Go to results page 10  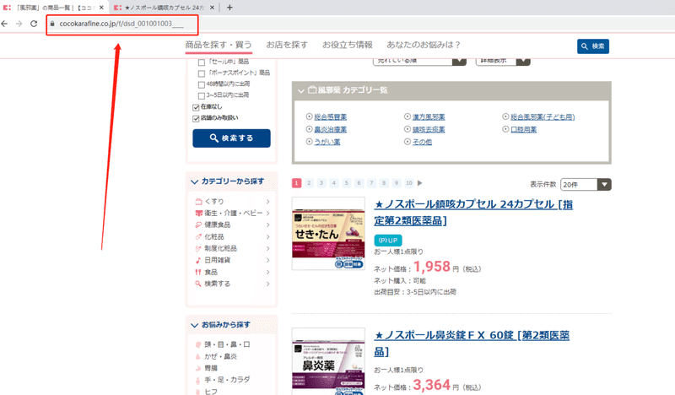pos(409,183)
